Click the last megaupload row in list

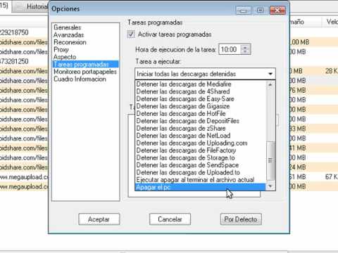pos(23,187)
